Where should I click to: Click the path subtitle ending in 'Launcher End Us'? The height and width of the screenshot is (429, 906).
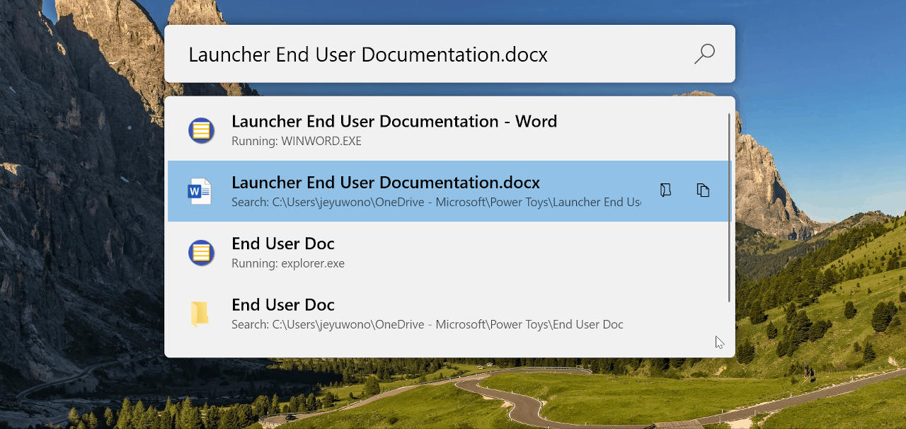436,202
